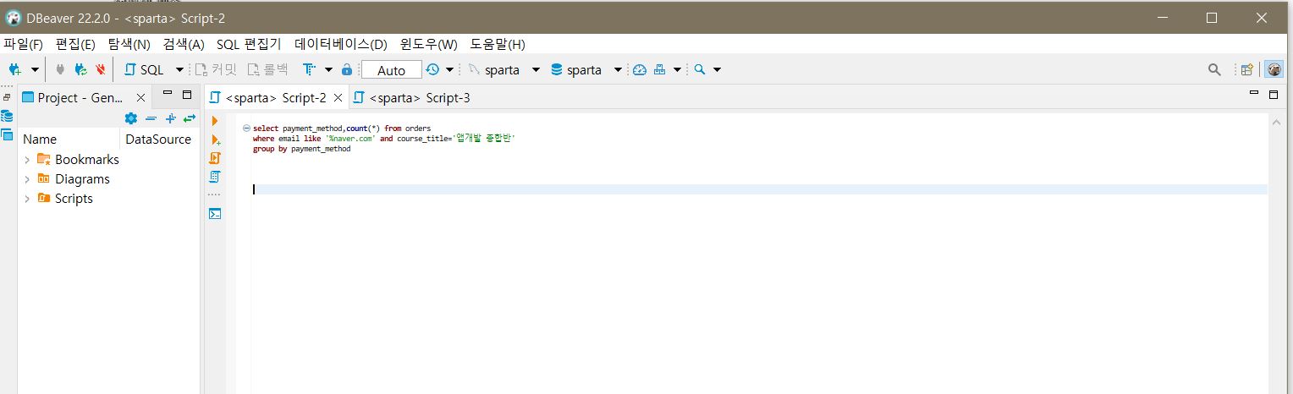
Task: Open the 윈도우(W) menu
Action: 429,44
